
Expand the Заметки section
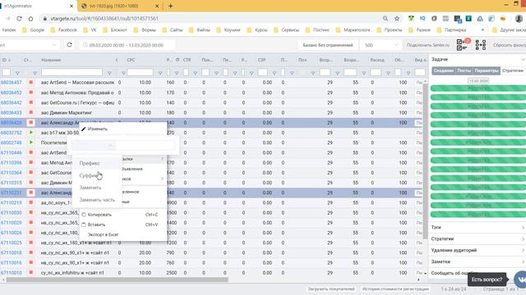(478, 262)
